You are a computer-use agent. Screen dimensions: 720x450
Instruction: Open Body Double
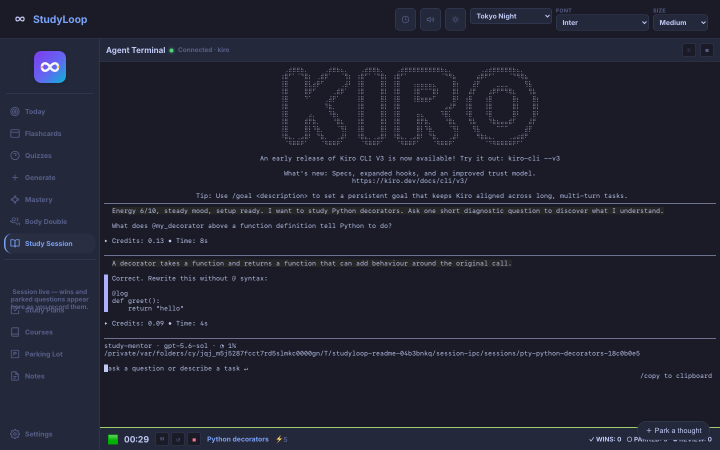coord(49,221)
